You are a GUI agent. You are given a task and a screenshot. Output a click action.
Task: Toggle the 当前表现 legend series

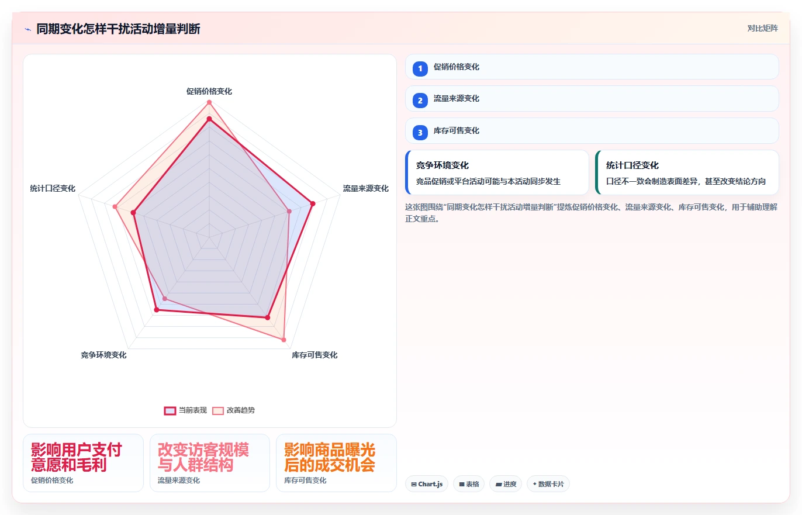pos(185,410)
